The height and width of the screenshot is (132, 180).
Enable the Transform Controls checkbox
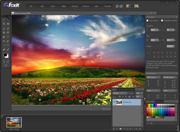[x=162, y=20]
